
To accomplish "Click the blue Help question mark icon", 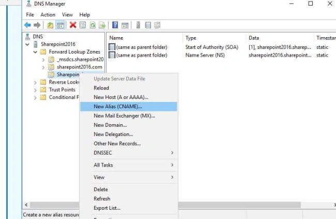I will [x=115, y=25].
